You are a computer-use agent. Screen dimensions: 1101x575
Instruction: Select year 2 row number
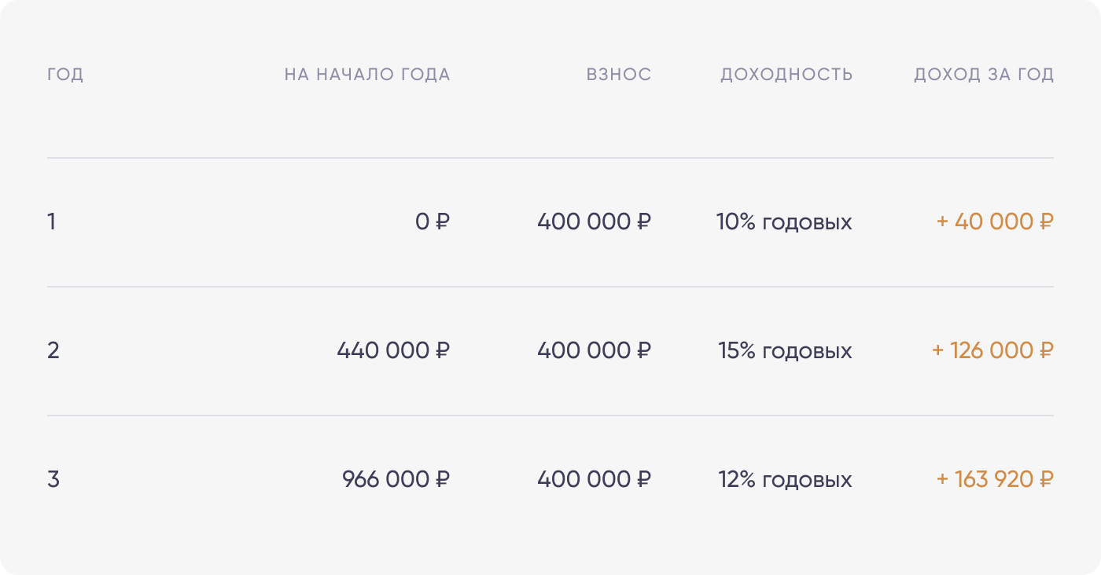53,350
